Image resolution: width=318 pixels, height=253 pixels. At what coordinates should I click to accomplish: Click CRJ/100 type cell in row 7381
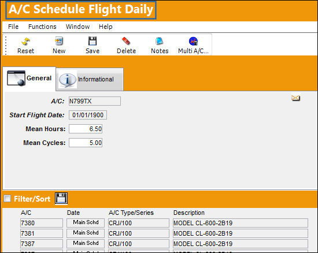click(x=139, y=233)
